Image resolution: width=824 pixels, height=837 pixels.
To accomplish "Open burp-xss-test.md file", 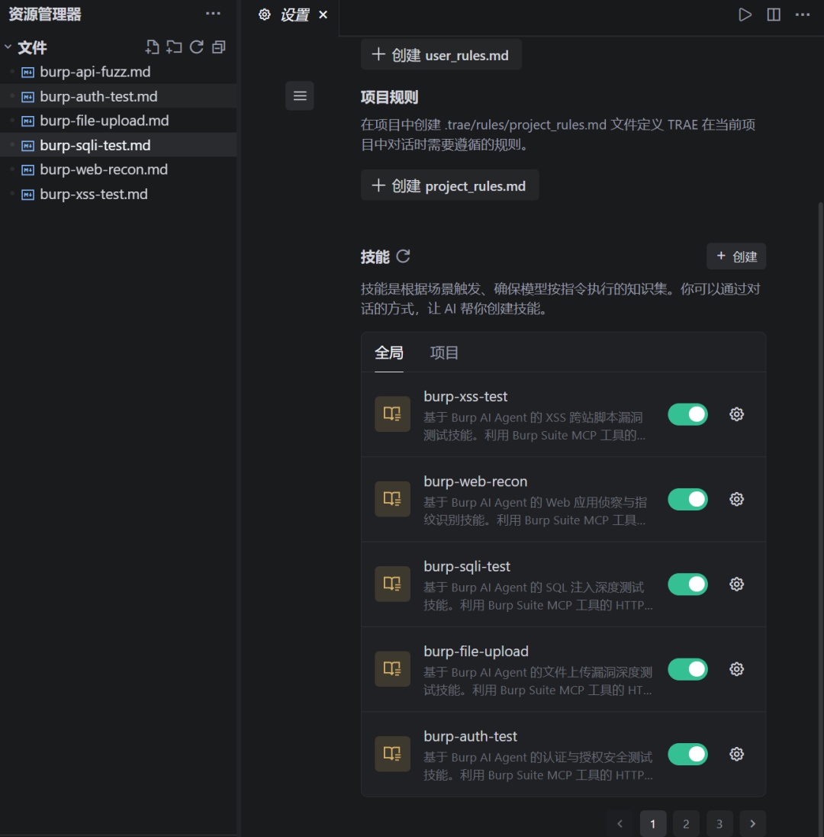I will click(118, 195).
